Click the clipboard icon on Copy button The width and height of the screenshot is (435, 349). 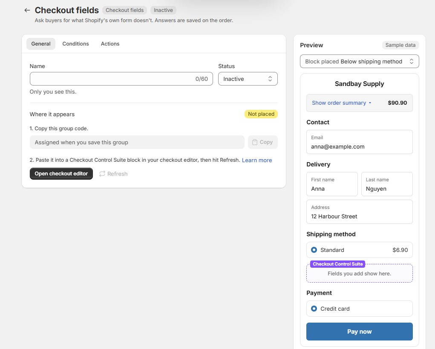tap(255, 142)
